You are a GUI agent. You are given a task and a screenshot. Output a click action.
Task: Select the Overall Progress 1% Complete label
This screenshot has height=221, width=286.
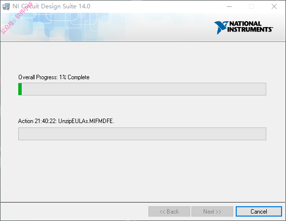(54, 77)
